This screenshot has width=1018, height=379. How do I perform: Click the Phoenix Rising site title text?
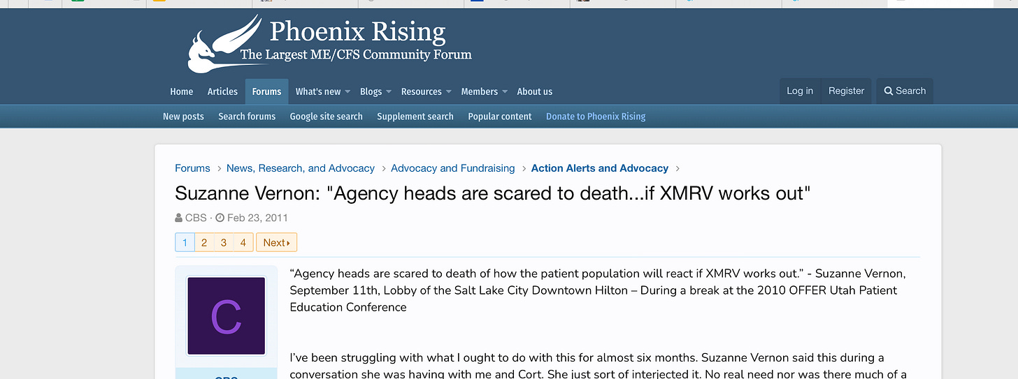coord(357,31)
